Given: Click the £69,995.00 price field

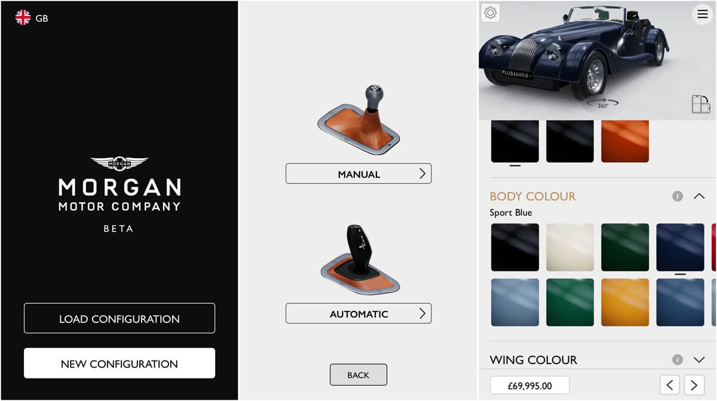Looking at the screenshot, I should (x=529, y=385).
